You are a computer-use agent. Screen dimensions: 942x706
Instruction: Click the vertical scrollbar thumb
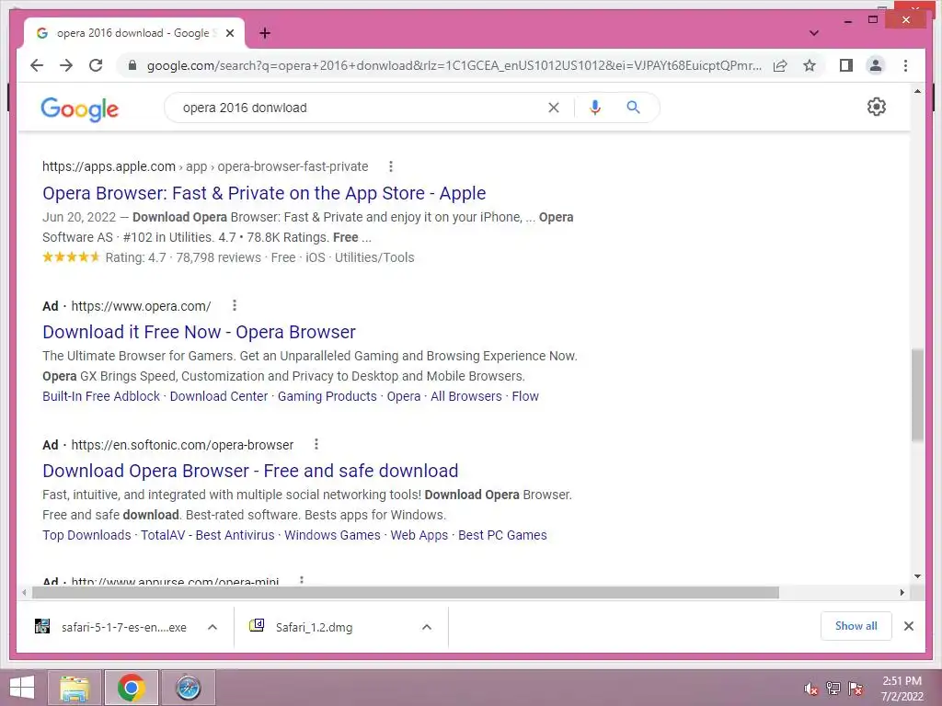tap(917, 395)
